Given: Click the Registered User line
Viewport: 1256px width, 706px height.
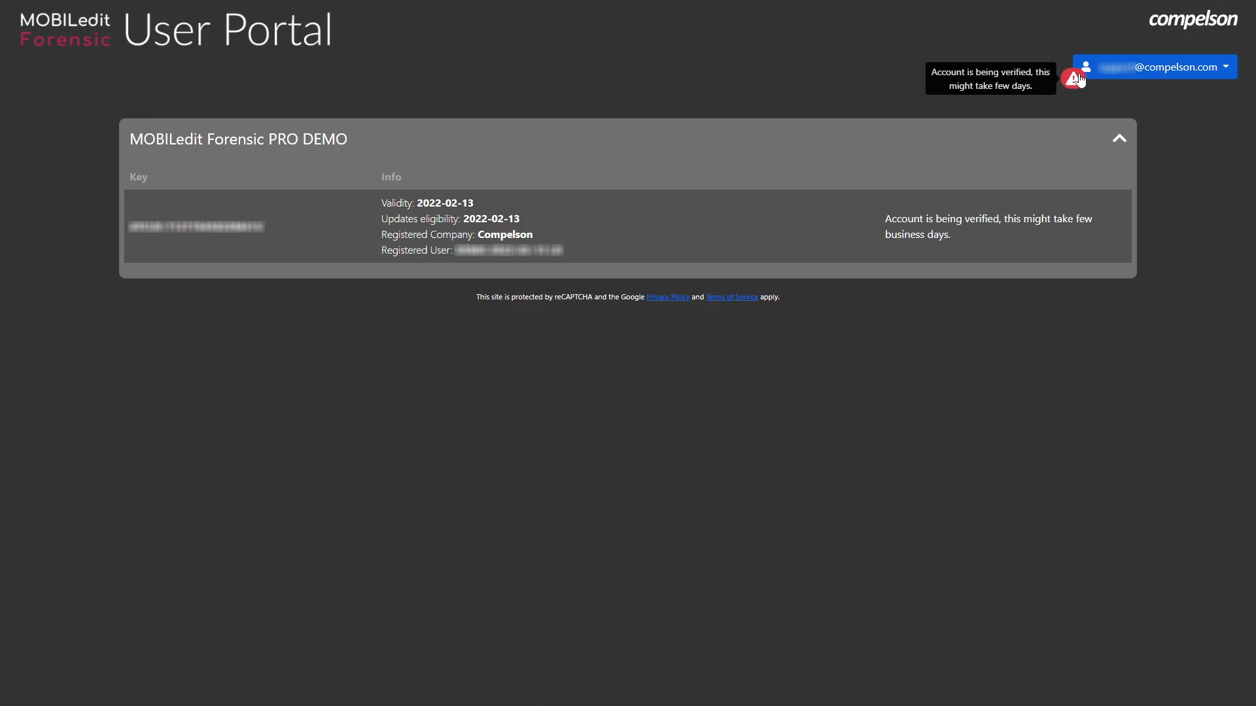Looking at the screenshot, I should pyautogui.click(x=472, y=250).
